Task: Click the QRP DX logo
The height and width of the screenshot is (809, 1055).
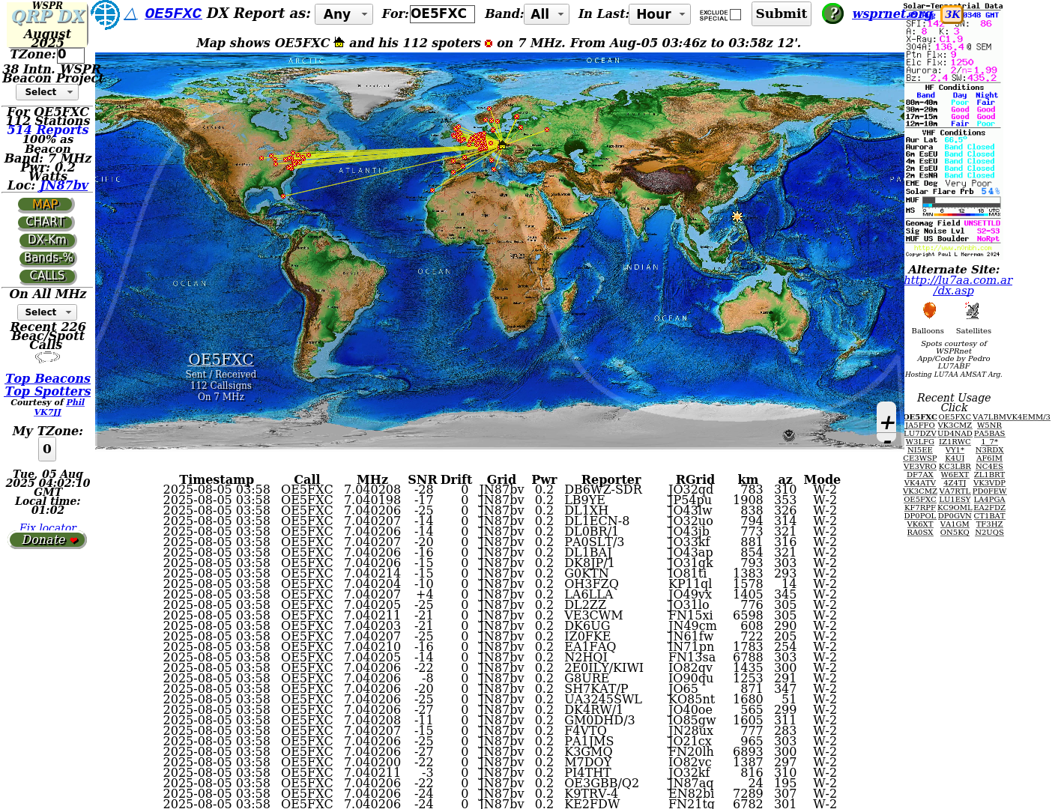Action: (x=48, y=16)
